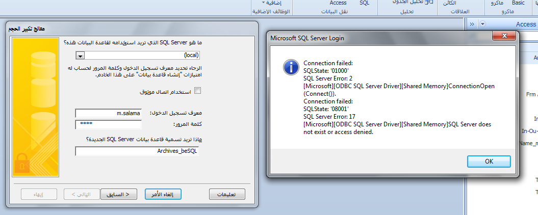Click the التالي next button

(82, 194)
